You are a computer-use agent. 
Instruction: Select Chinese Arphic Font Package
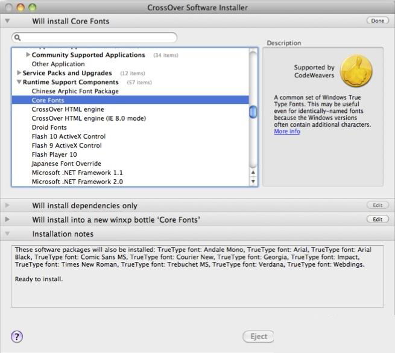point(75,91)
